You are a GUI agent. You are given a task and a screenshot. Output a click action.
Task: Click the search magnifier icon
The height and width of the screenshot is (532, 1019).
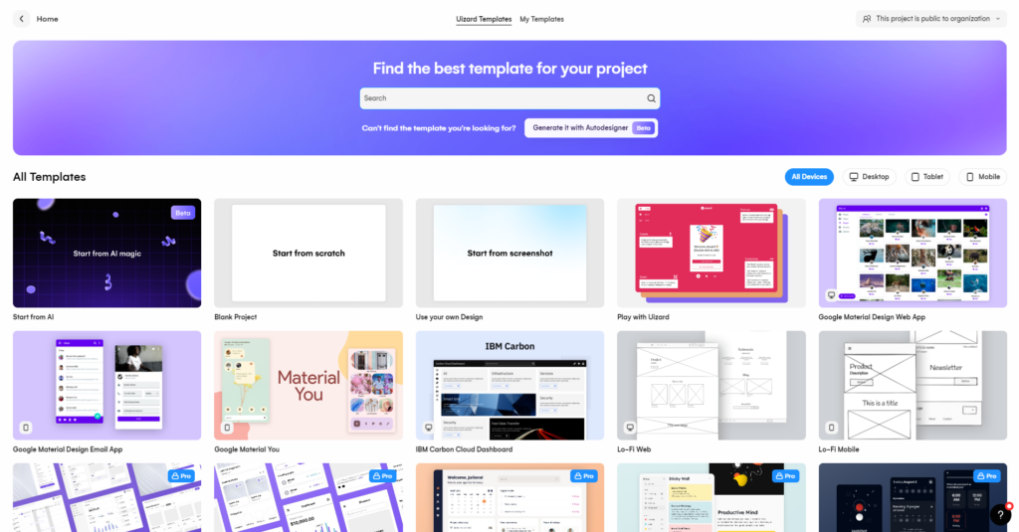[x=651, y=98]
